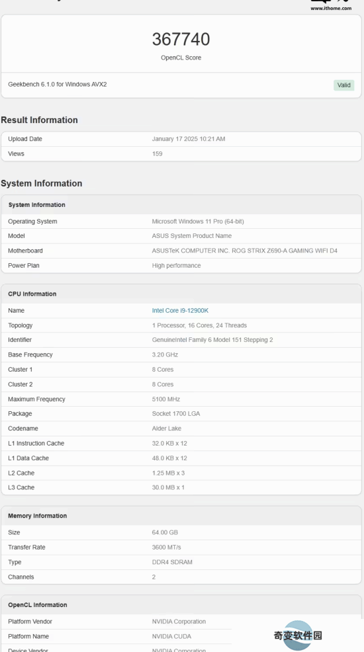This screenshot has width=364, height=652.
Task: Open the Intel Core i9-12900K link
Action: coord(180,311)
